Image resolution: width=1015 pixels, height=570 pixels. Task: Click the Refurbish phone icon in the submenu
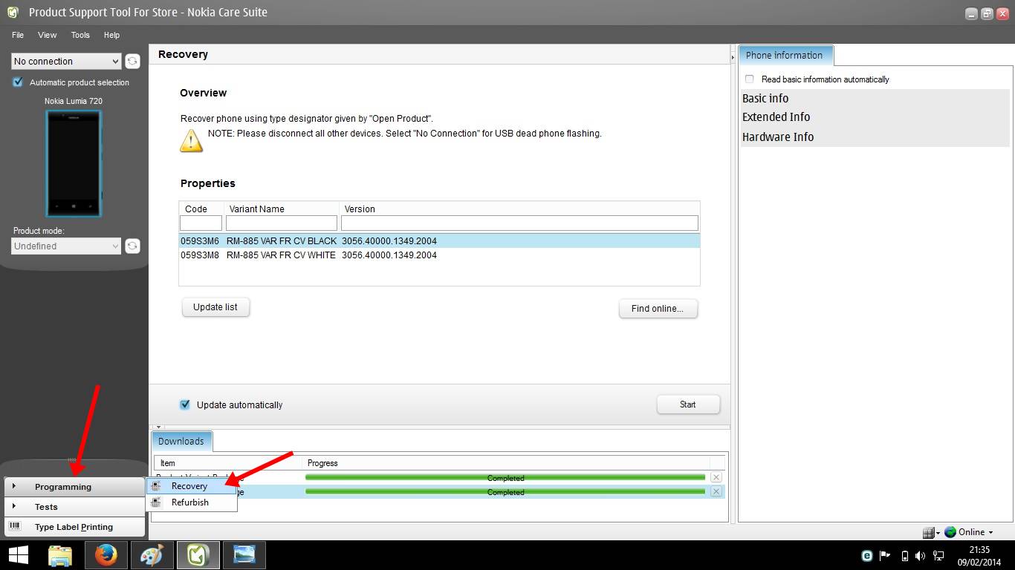156,502
